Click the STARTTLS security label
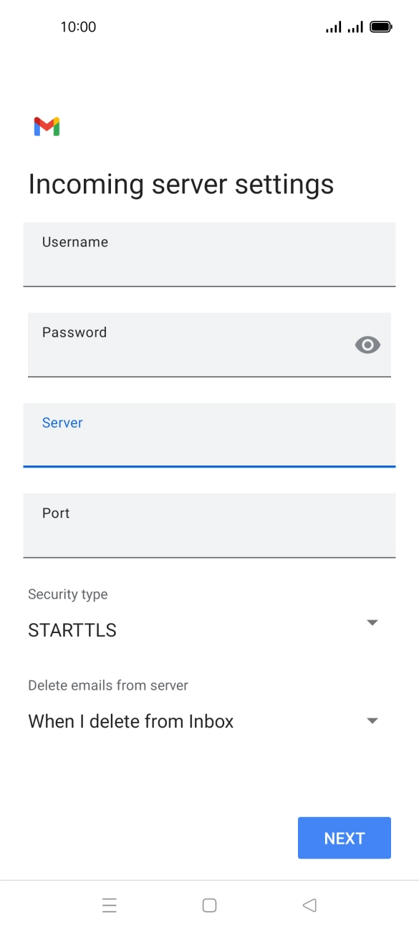The height and width of the screenshot is (931, 419). coord(72,630)
